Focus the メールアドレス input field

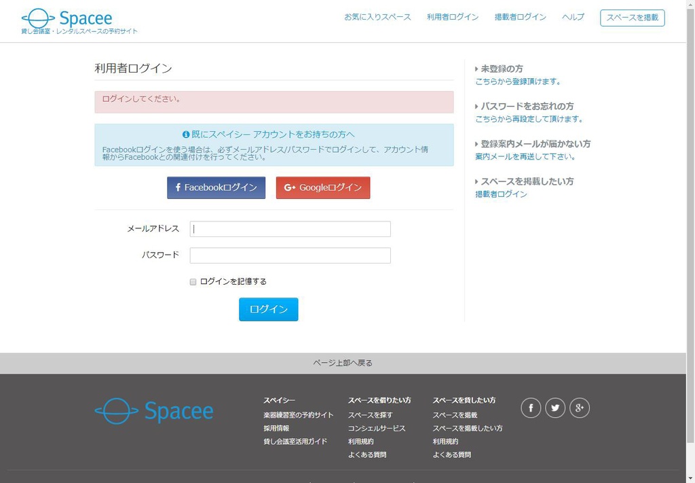pyautogui.click(x=290, y=229)
